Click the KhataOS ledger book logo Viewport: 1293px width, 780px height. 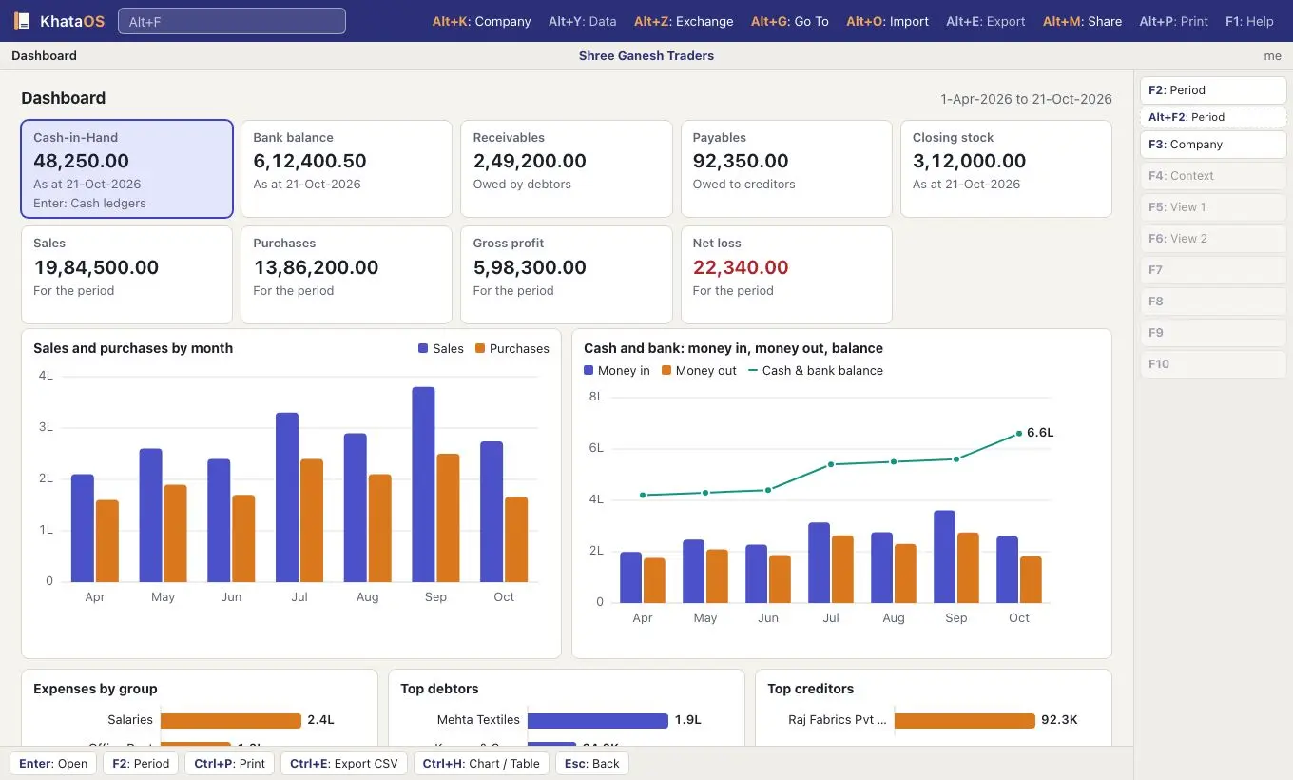(22, 21)
